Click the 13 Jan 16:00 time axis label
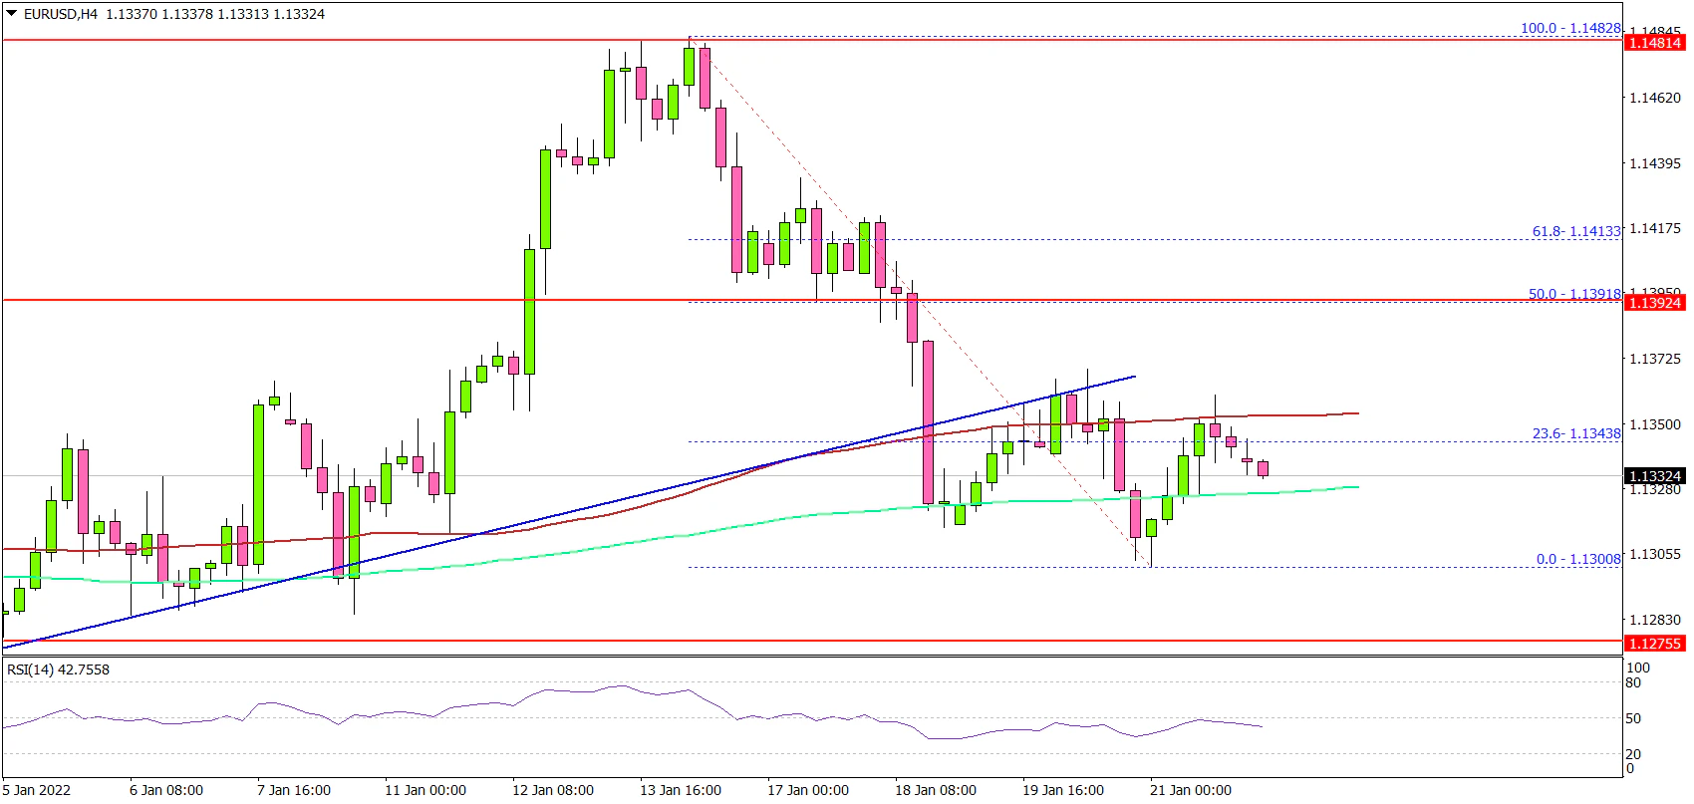Screen dimensions: 1694x804 (681, 790)
